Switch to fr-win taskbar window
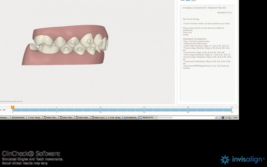The height and width of the screenshot is (167, 267). pyautogui.click(x=115, y=118)
